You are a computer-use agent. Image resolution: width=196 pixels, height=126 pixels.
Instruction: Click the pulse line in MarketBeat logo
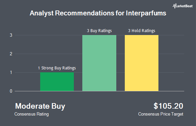174,6
